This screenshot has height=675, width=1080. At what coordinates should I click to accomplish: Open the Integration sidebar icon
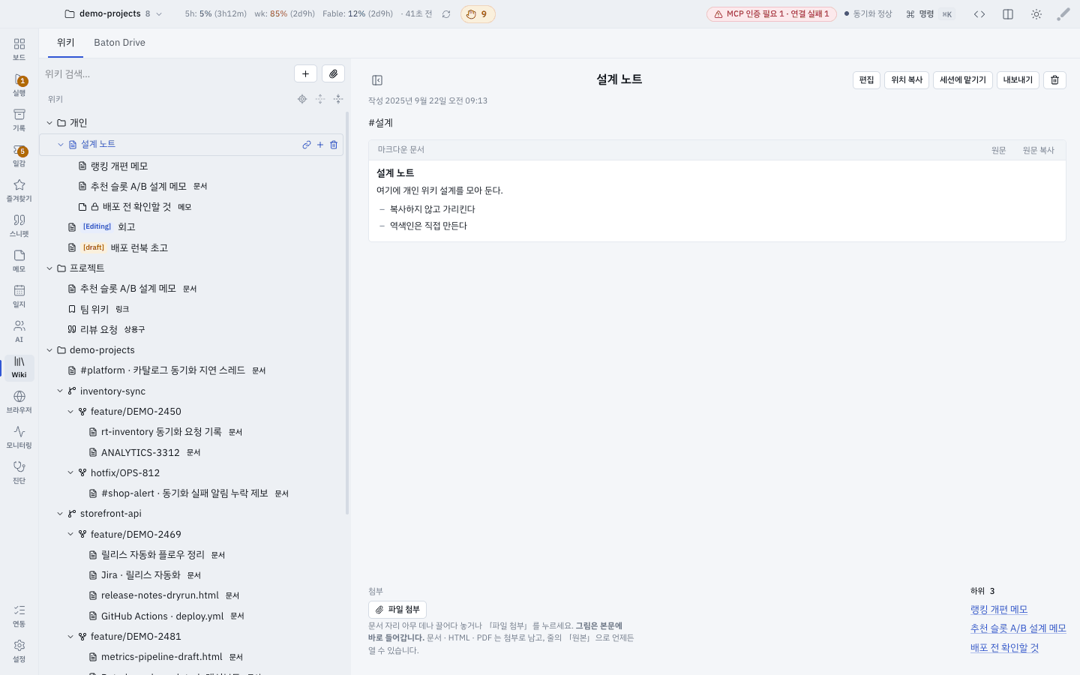tap(19, 615)
